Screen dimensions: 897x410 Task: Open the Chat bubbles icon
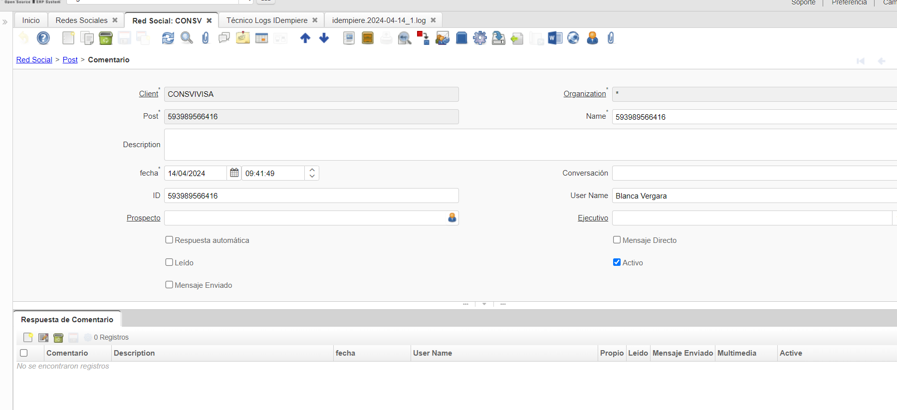(x=224, y=38)
